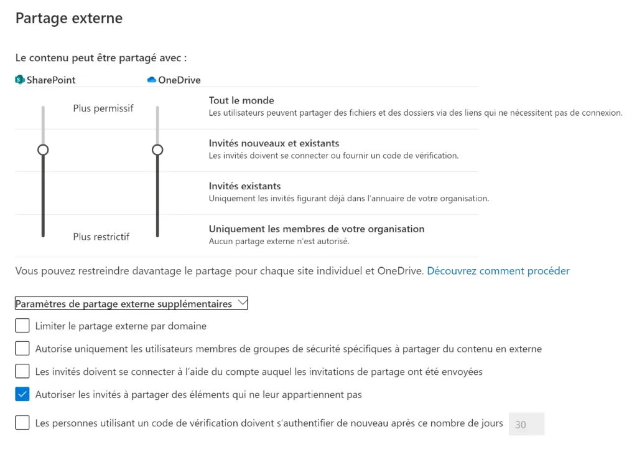Click the SharePoint logo icon
Image resolution: width=637 pixels, height=454 pixels.
pyautogui.click(x=21, y=80)
